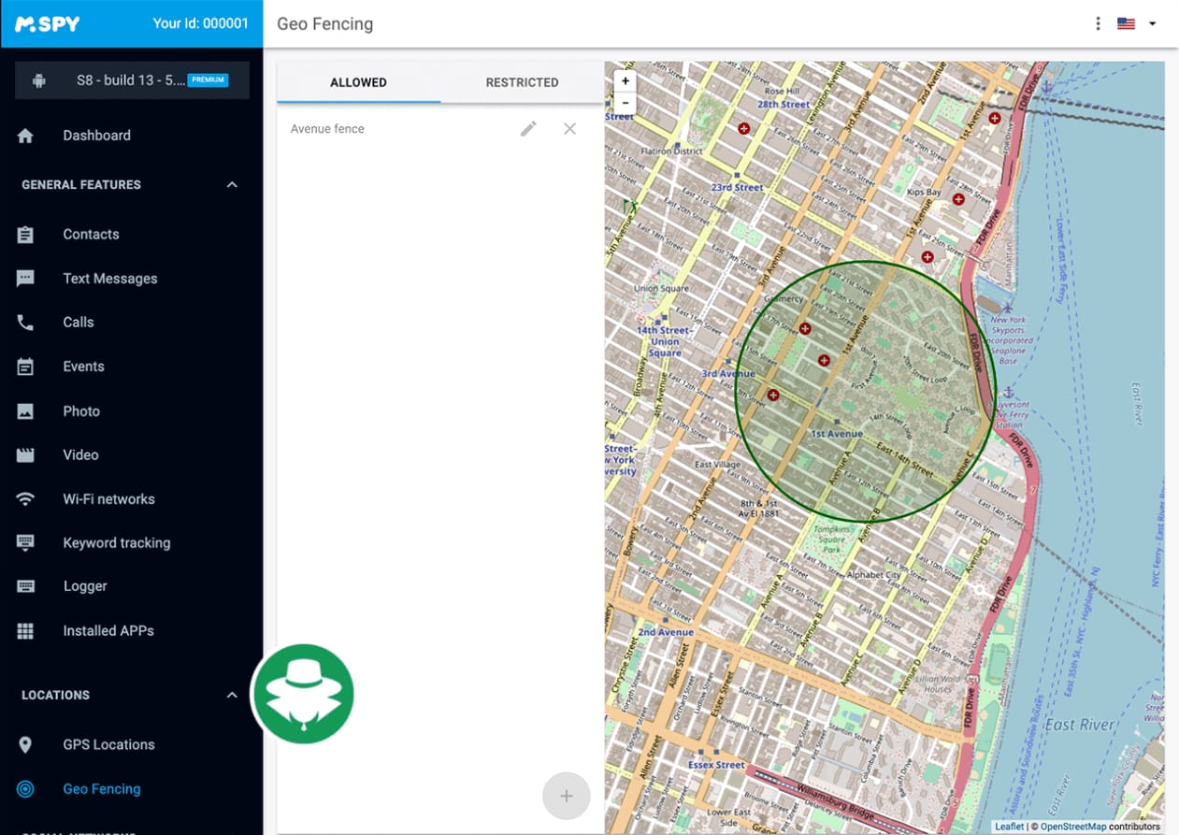Click the map zoom in plus button
The width and height of the screenshot is (1179, 835).
625,81
